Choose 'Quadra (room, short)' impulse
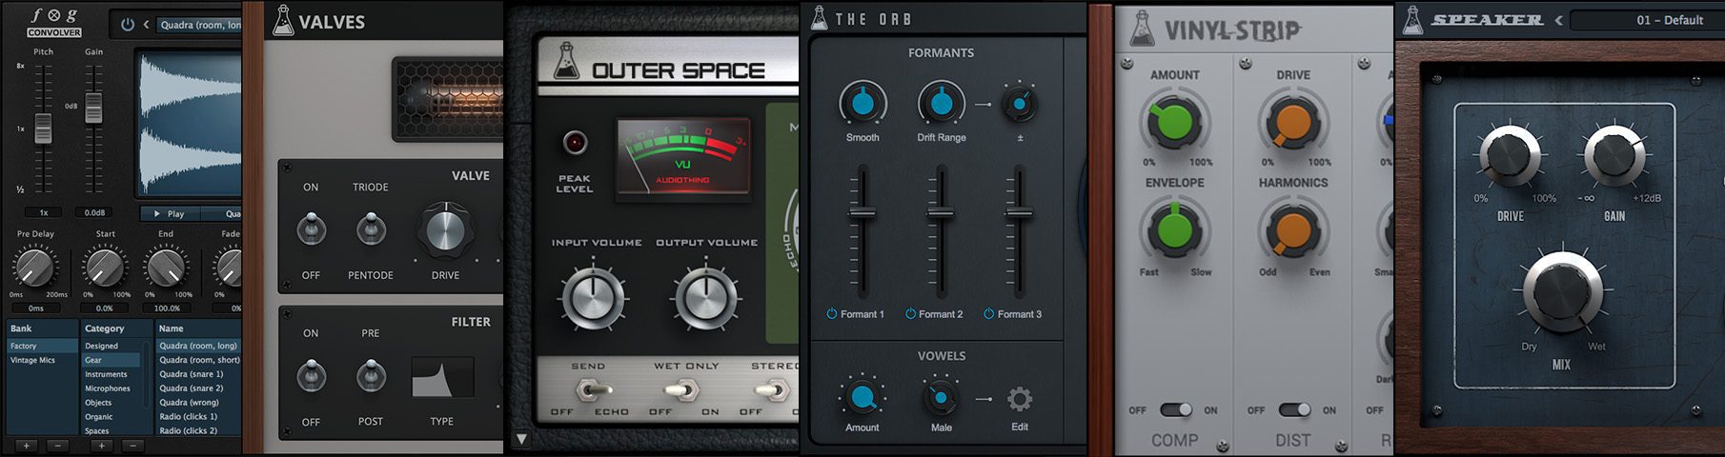This screenshot has width=1725, height=457. click(x=199, y=360)
